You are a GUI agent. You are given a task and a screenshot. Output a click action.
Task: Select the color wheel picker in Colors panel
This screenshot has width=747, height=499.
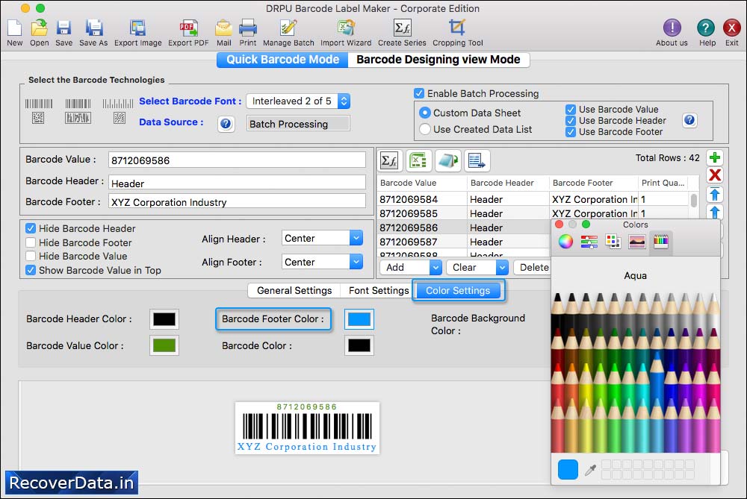565,242
